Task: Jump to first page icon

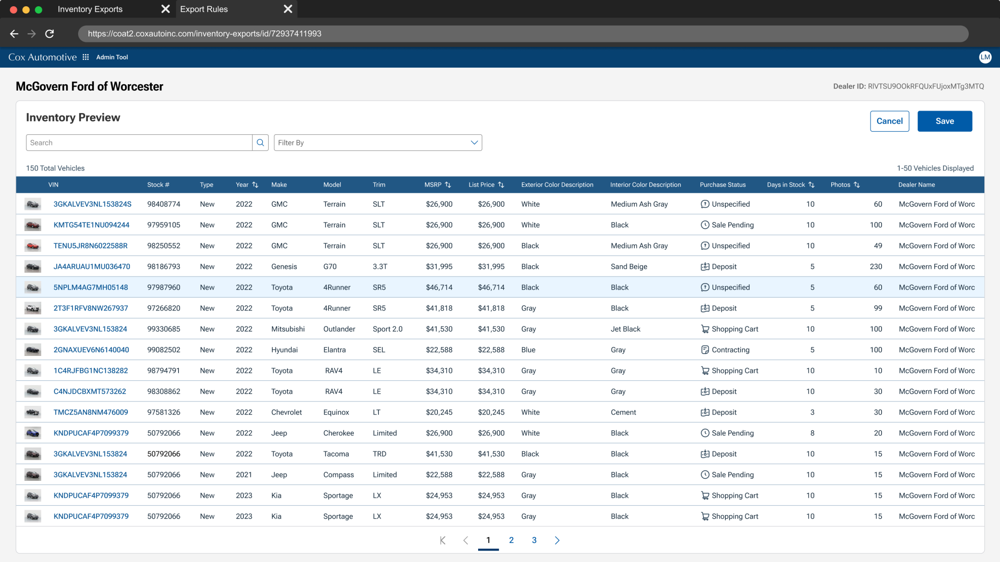Action: pyautogui.click(x=443, y=540)
